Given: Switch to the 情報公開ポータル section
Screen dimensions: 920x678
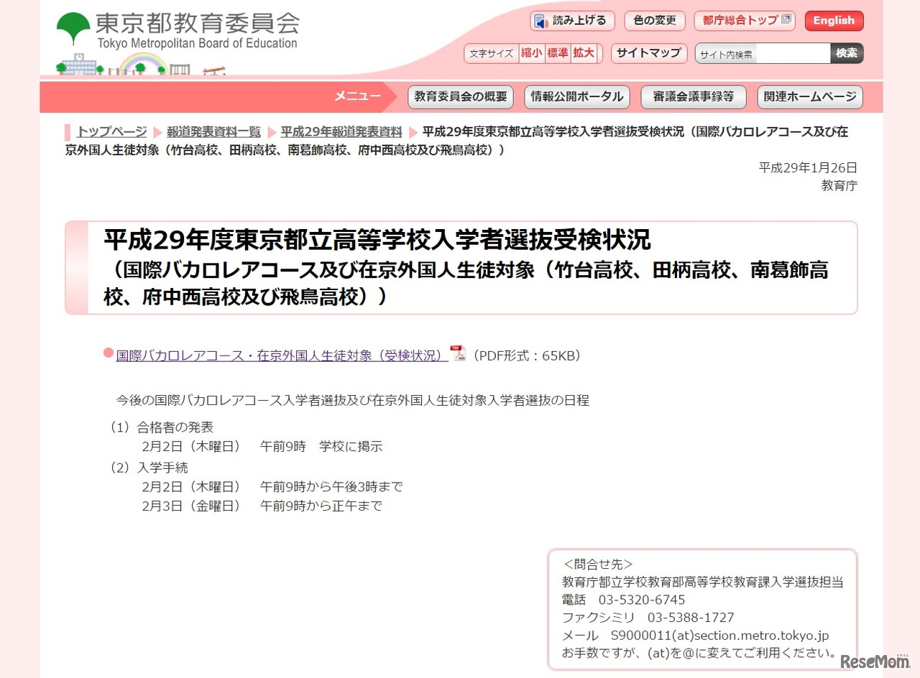Looking at the screenshot, I should (576, 97).
